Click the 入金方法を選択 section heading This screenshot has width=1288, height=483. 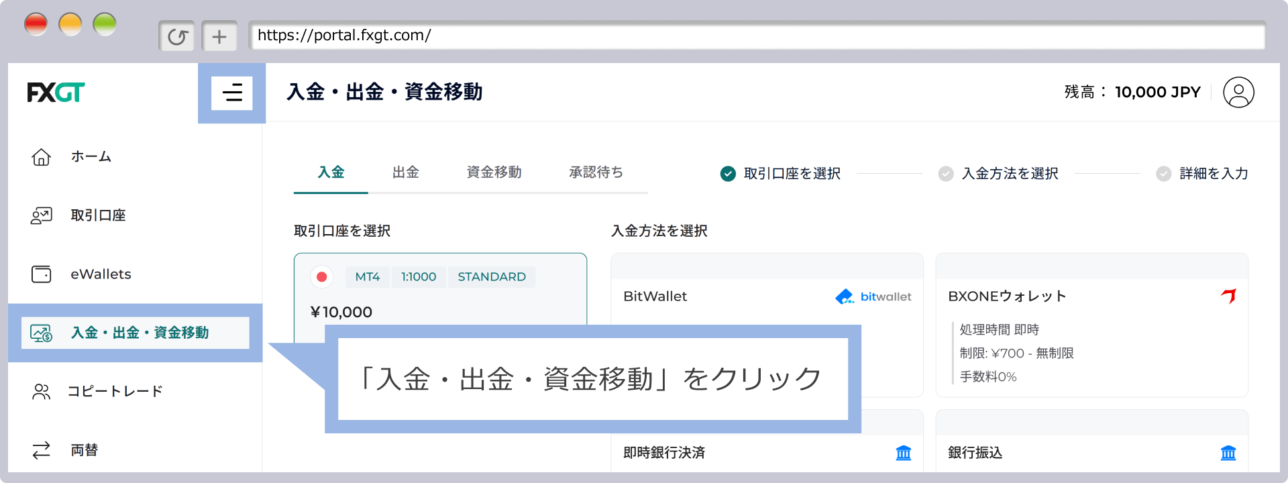(x=659, y=231)
